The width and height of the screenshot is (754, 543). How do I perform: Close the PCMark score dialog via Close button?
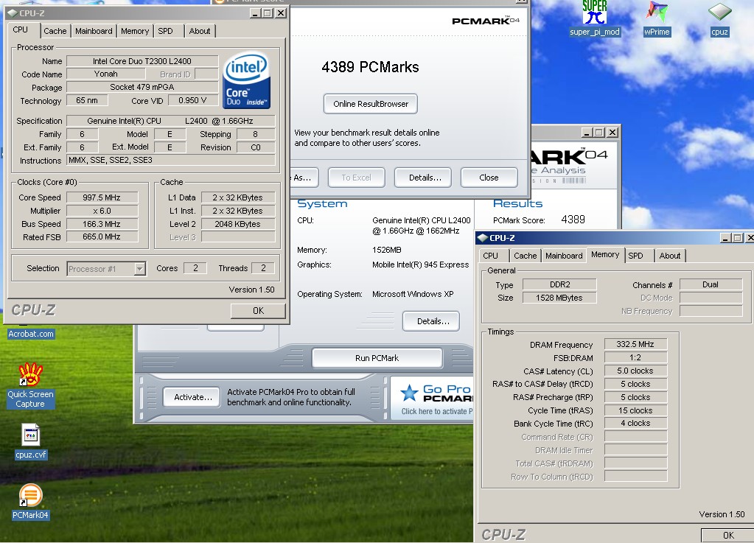(489, 178)
